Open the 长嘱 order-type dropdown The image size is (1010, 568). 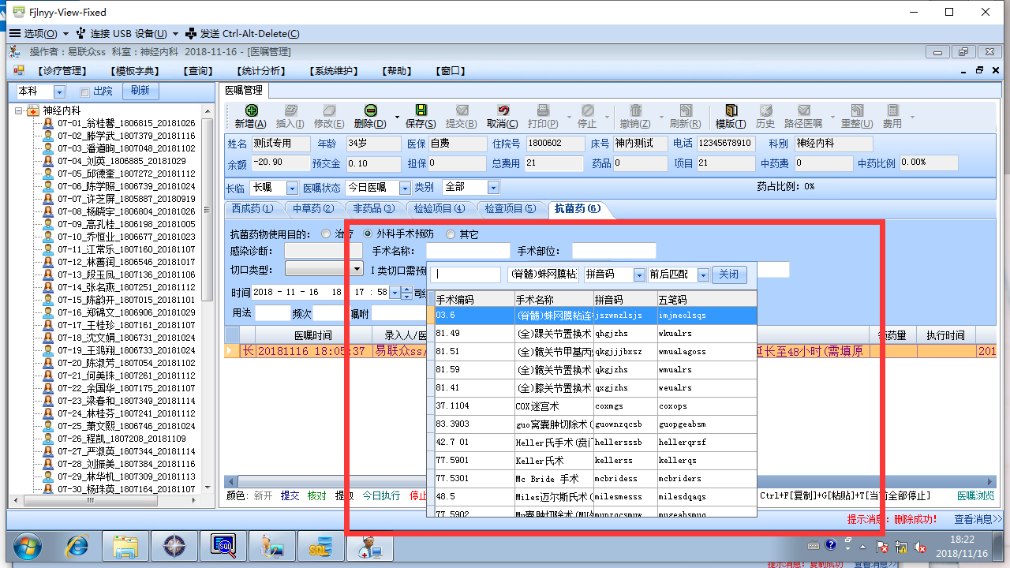point(292,188)
